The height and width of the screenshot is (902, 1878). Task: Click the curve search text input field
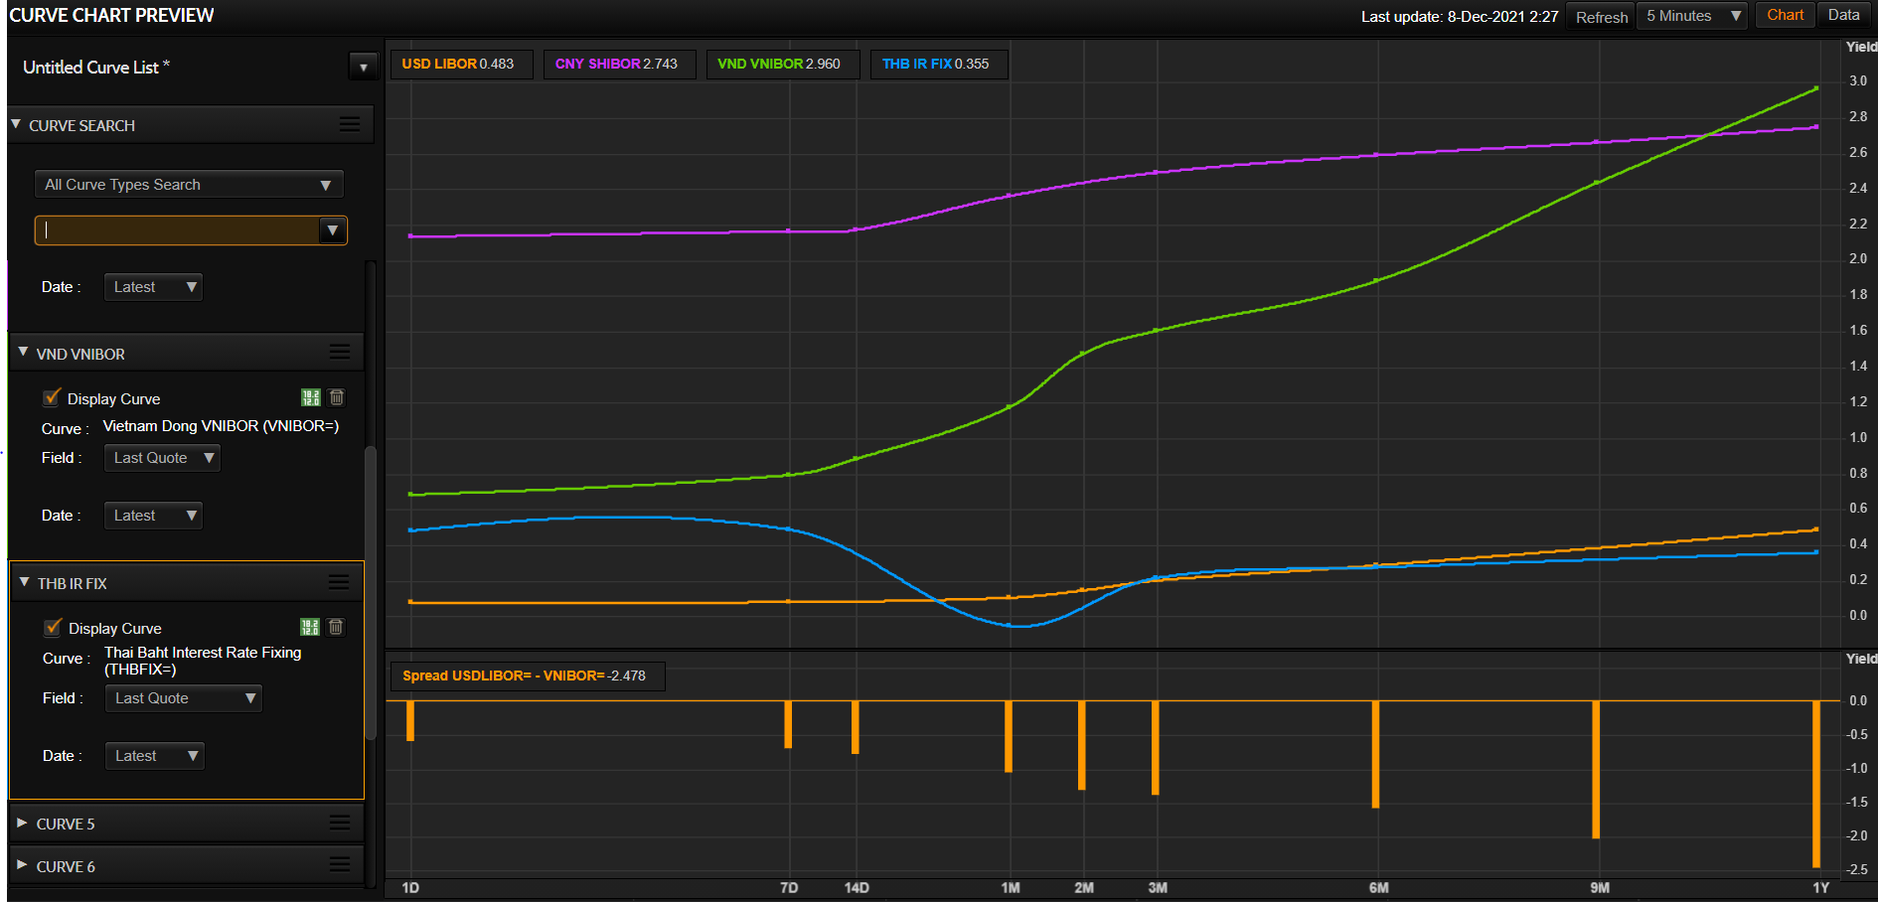coord(179,230)
